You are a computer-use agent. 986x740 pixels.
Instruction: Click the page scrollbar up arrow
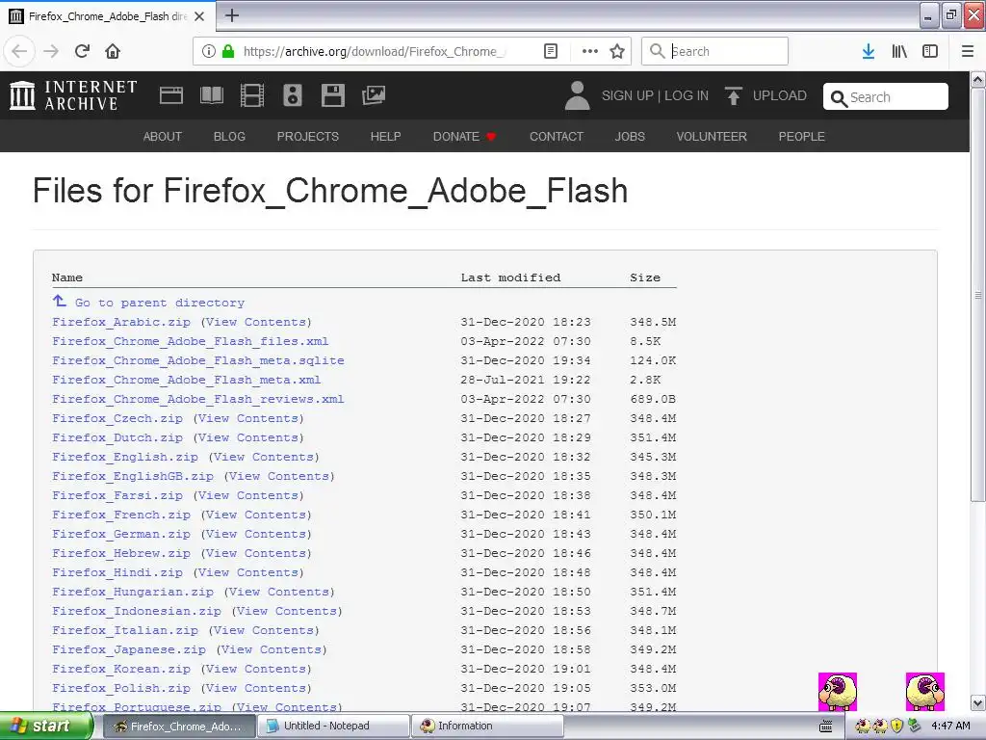[x=978, y=79]
